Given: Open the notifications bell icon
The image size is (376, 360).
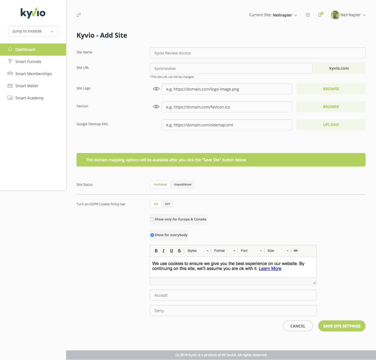Looking at the screenshot, I should point(320,15).
